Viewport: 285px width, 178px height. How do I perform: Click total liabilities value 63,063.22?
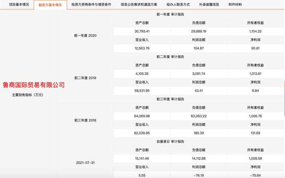(199, 116)
